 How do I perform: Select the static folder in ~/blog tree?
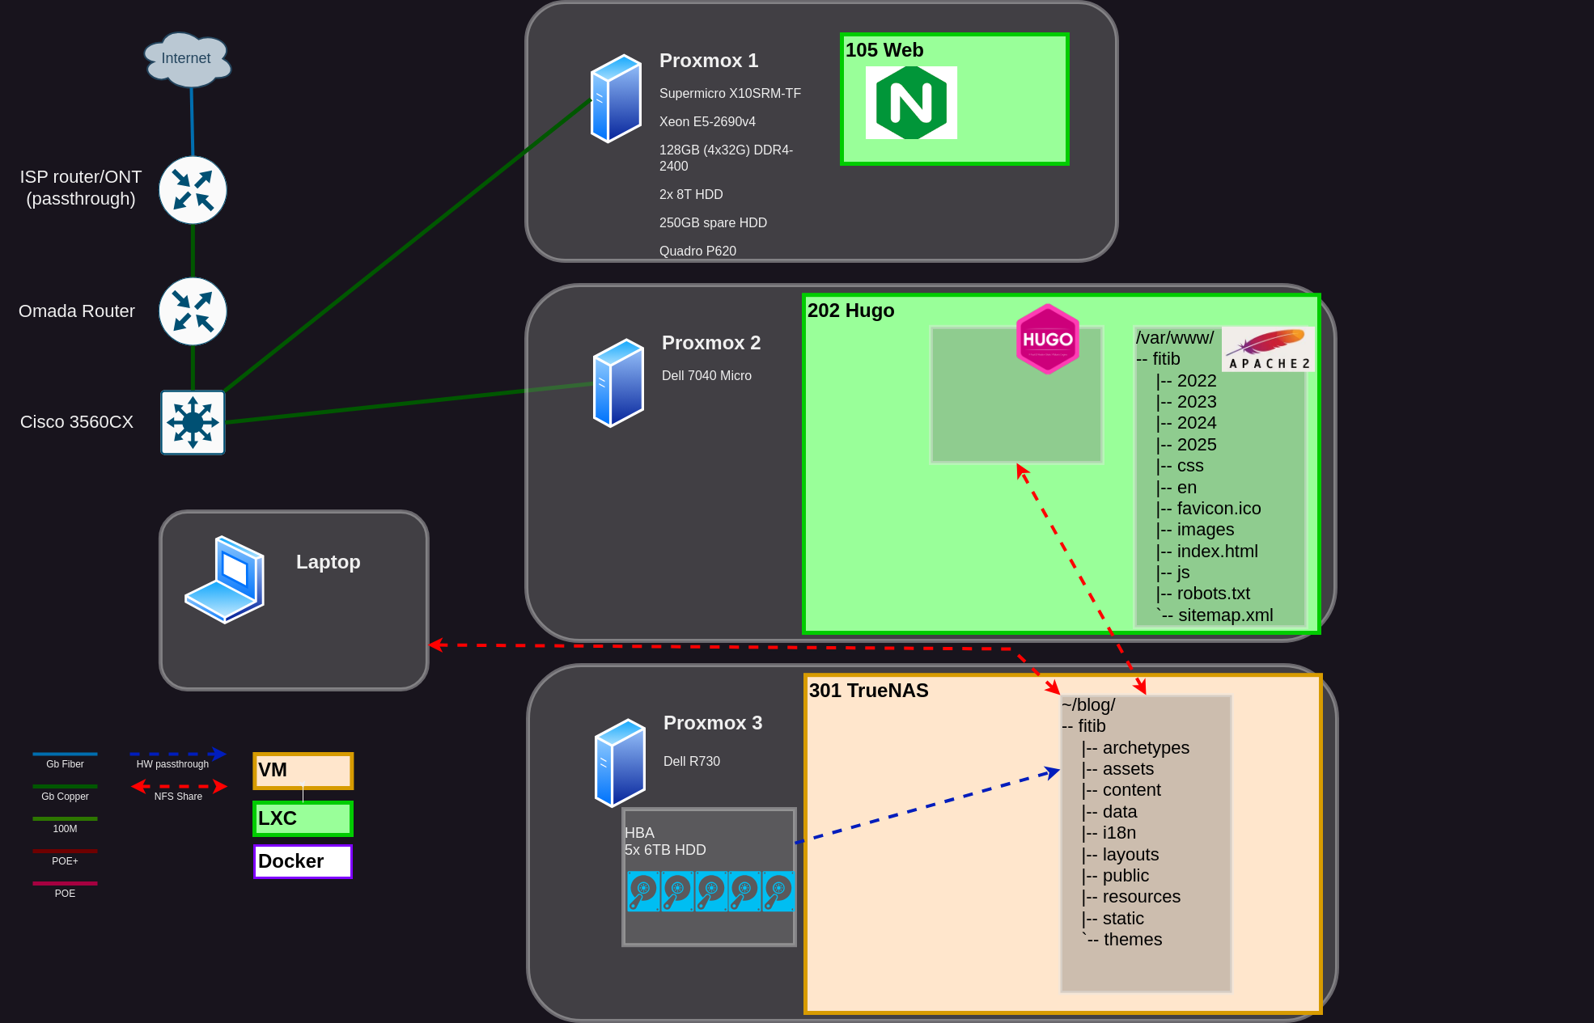(1123, 919)
